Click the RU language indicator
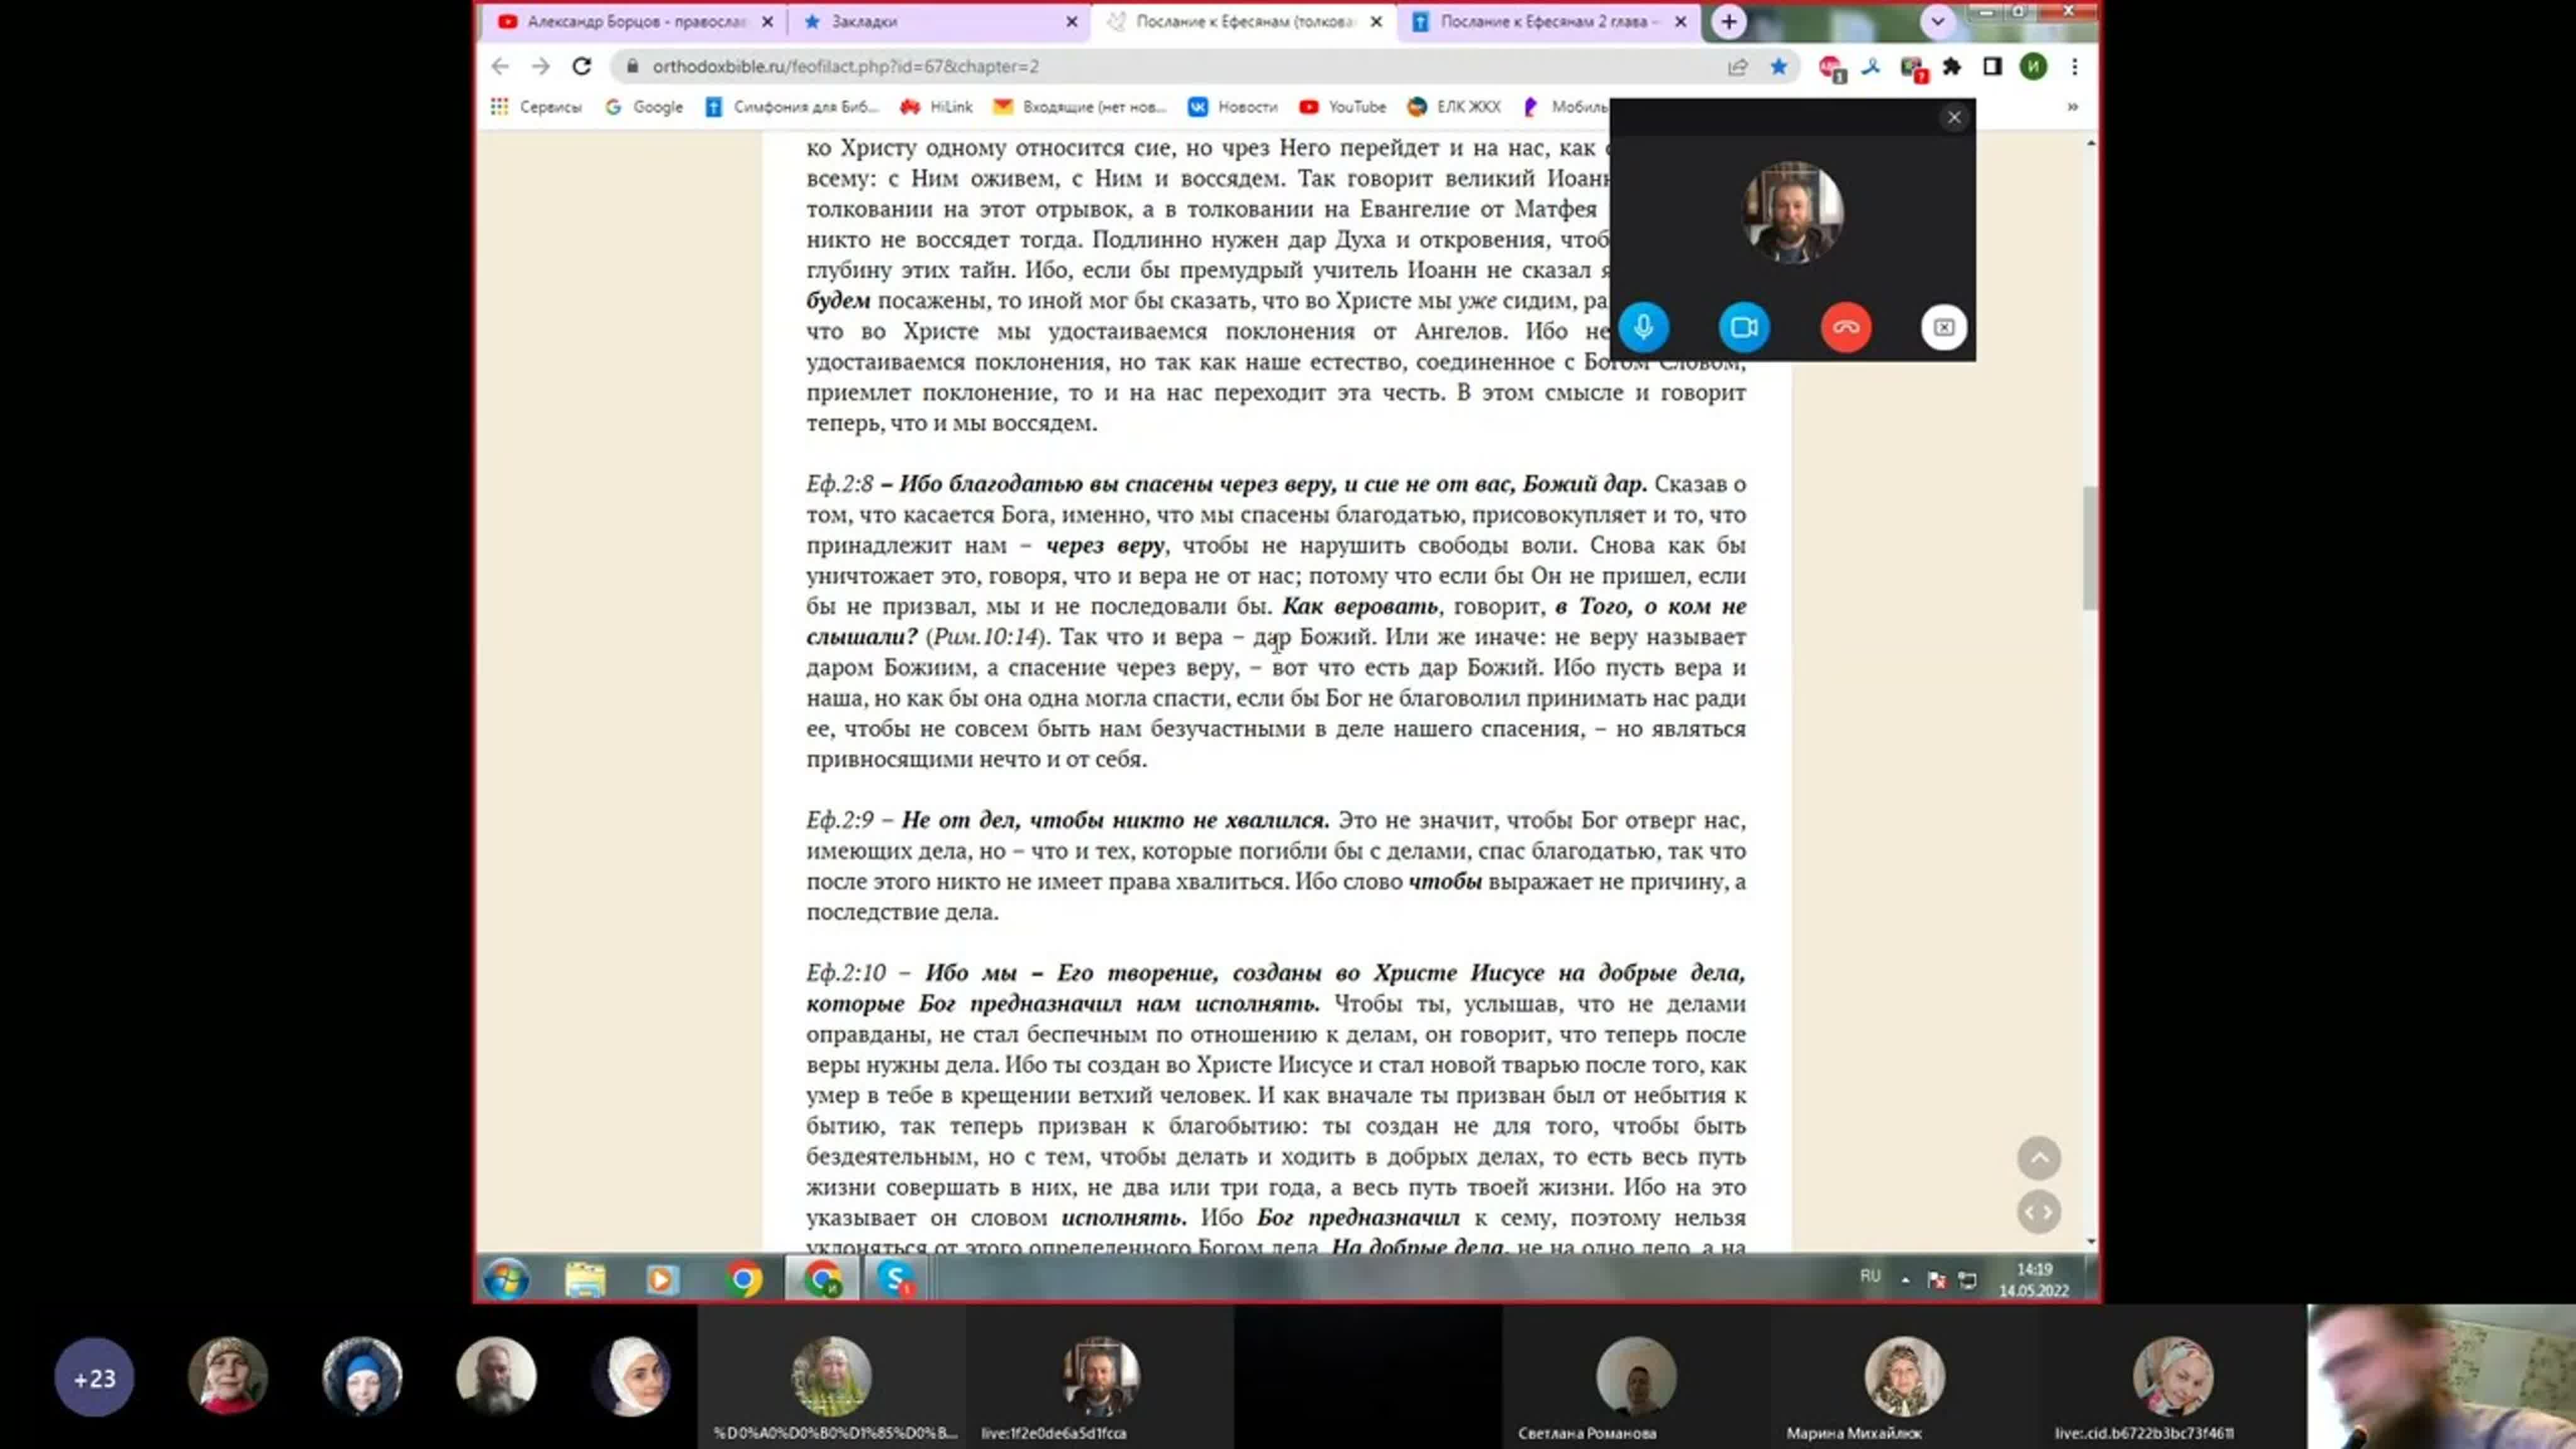Image resolution: width=2576 pixels, height=1449 pixels. [1870, 1276]
